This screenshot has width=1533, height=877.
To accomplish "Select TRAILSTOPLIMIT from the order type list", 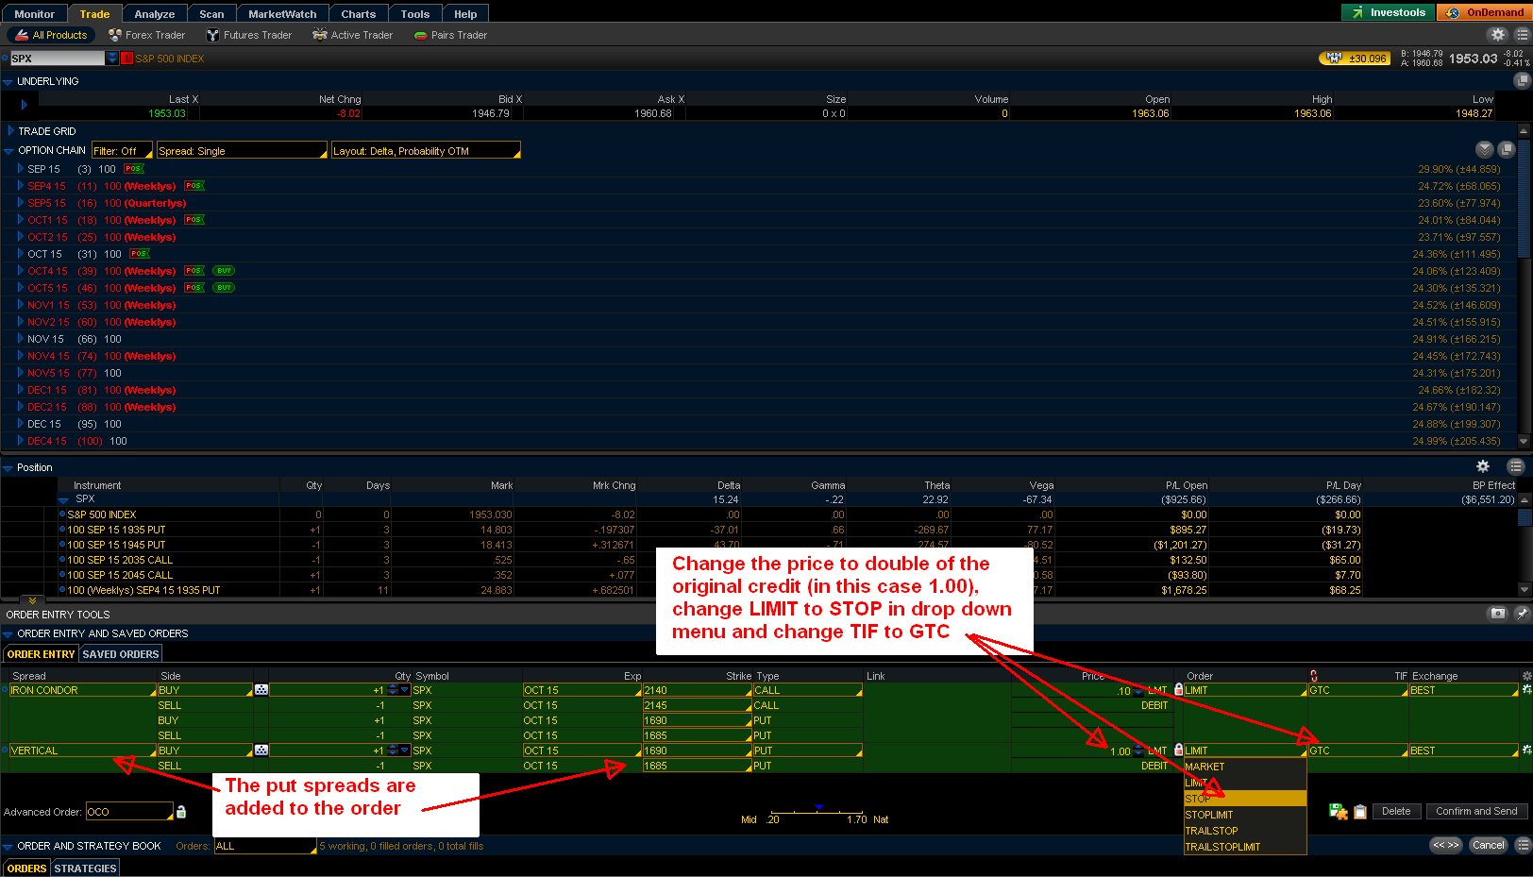I will click(1245, 847).
